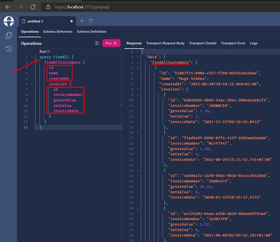Fold the "data" object in the response
The image size is (280, 242).
pos(137,57)
